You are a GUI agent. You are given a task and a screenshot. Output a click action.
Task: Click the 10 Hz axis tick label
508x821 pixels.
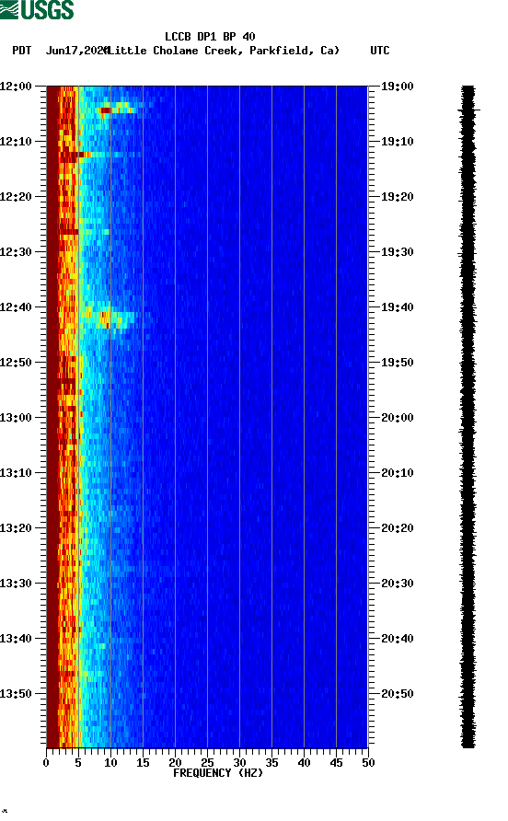coord(110,763)
